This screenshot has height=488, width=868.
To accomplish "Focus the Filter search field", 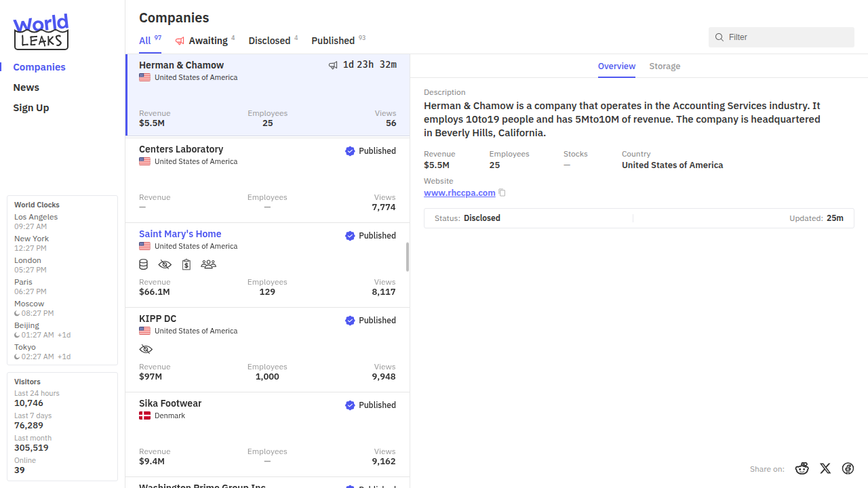I will tap(787, 37).
